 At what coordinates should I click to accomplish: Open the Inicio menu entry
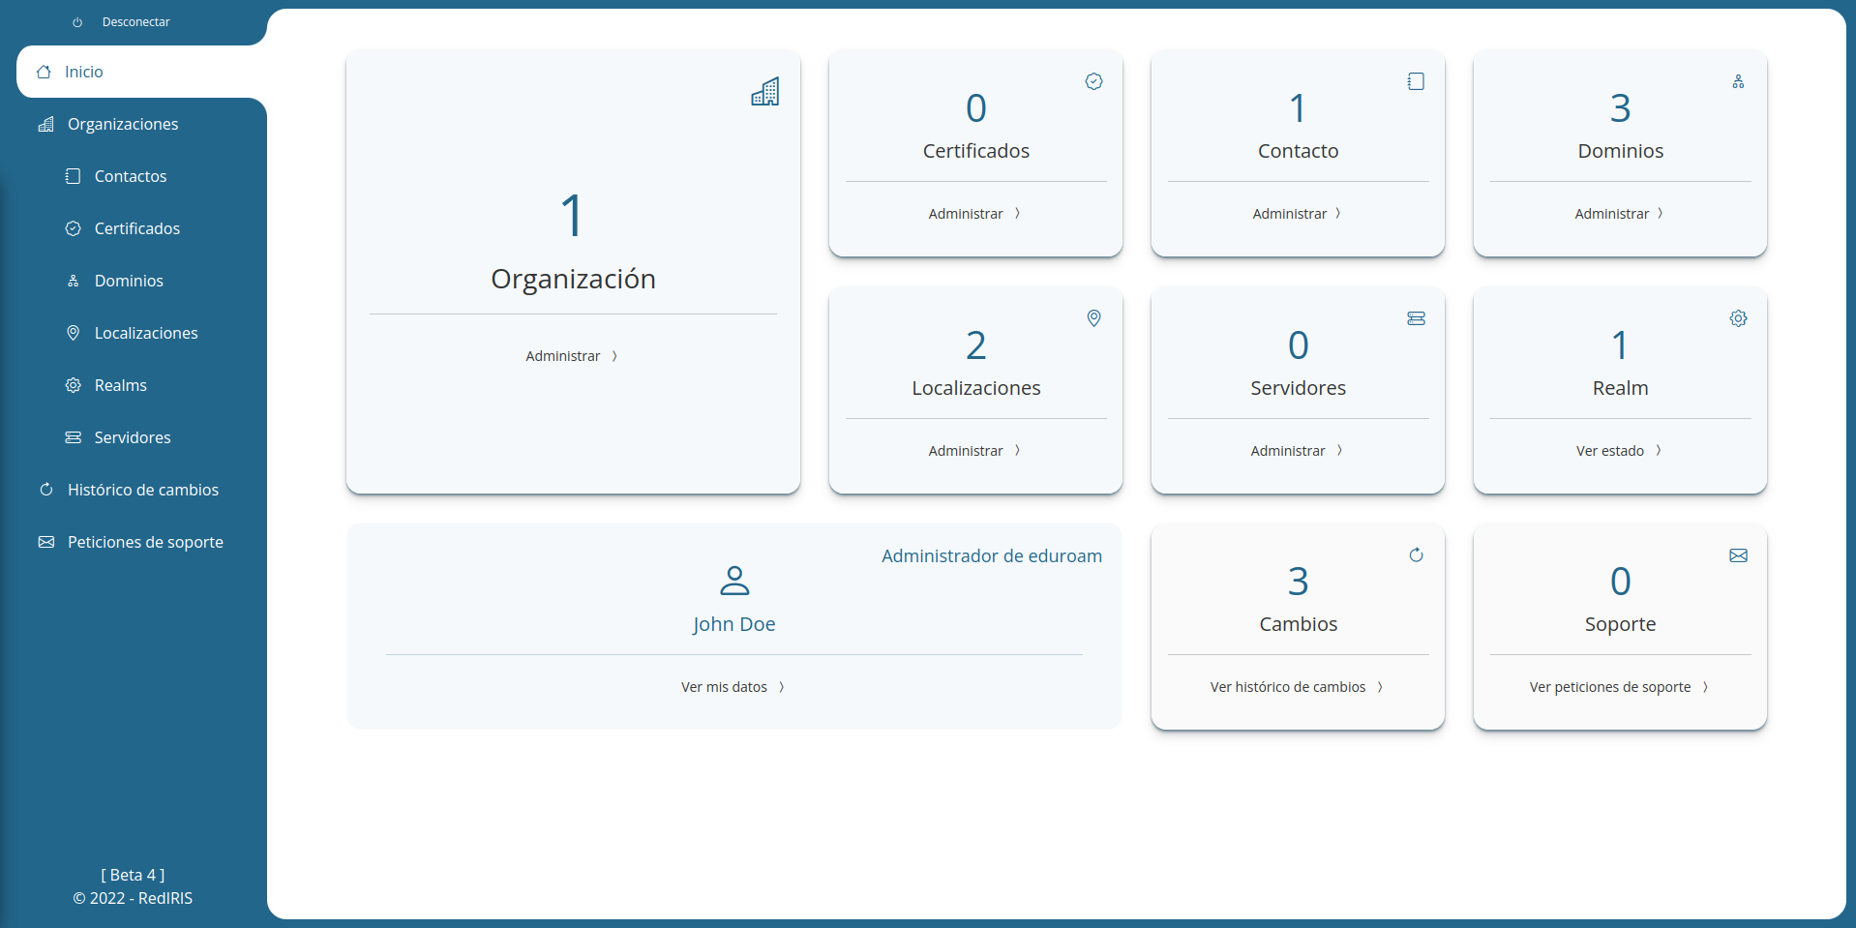click(83, 72)
